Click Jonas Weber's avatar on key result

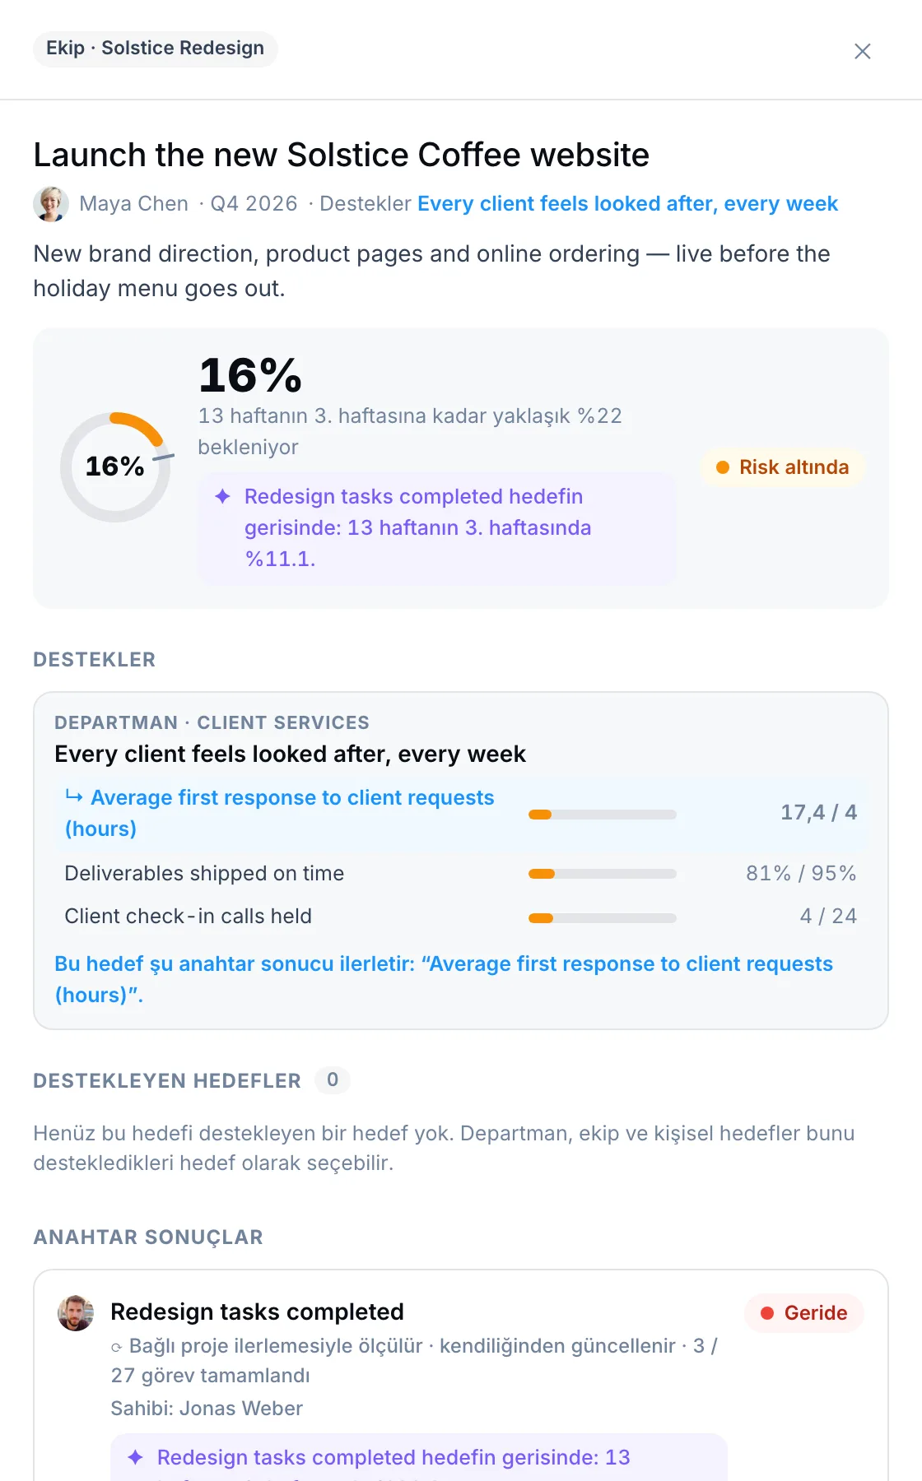pos(76,1312)
